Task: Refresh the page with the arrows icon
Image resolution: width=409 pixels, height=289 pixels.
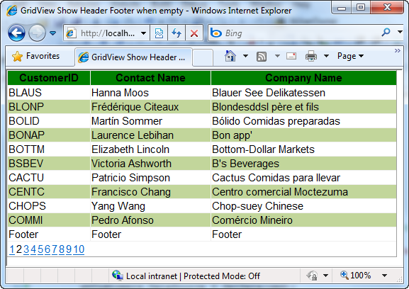Action: tap(177, 33)
